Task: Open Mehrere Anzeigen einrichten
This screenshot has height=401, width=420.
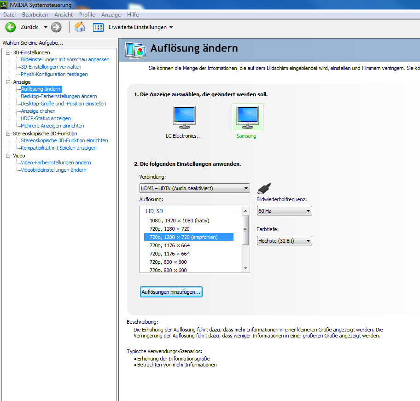Action: [x=52, y=126]
